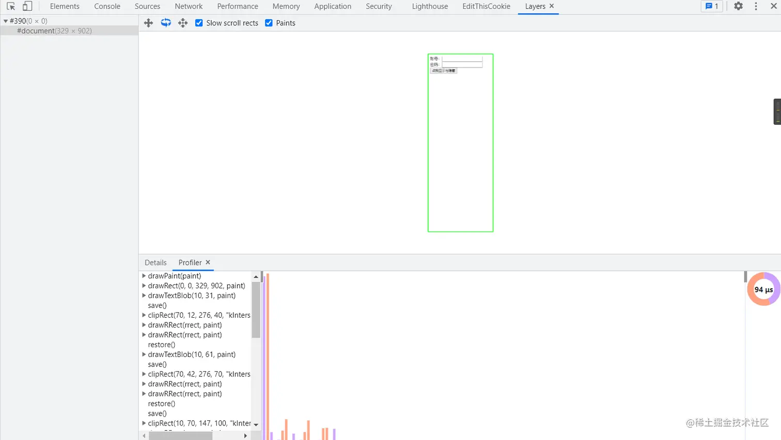Click the command log scroll-left arrow
This screenshot has height=440, width=781.
(144, 436)
